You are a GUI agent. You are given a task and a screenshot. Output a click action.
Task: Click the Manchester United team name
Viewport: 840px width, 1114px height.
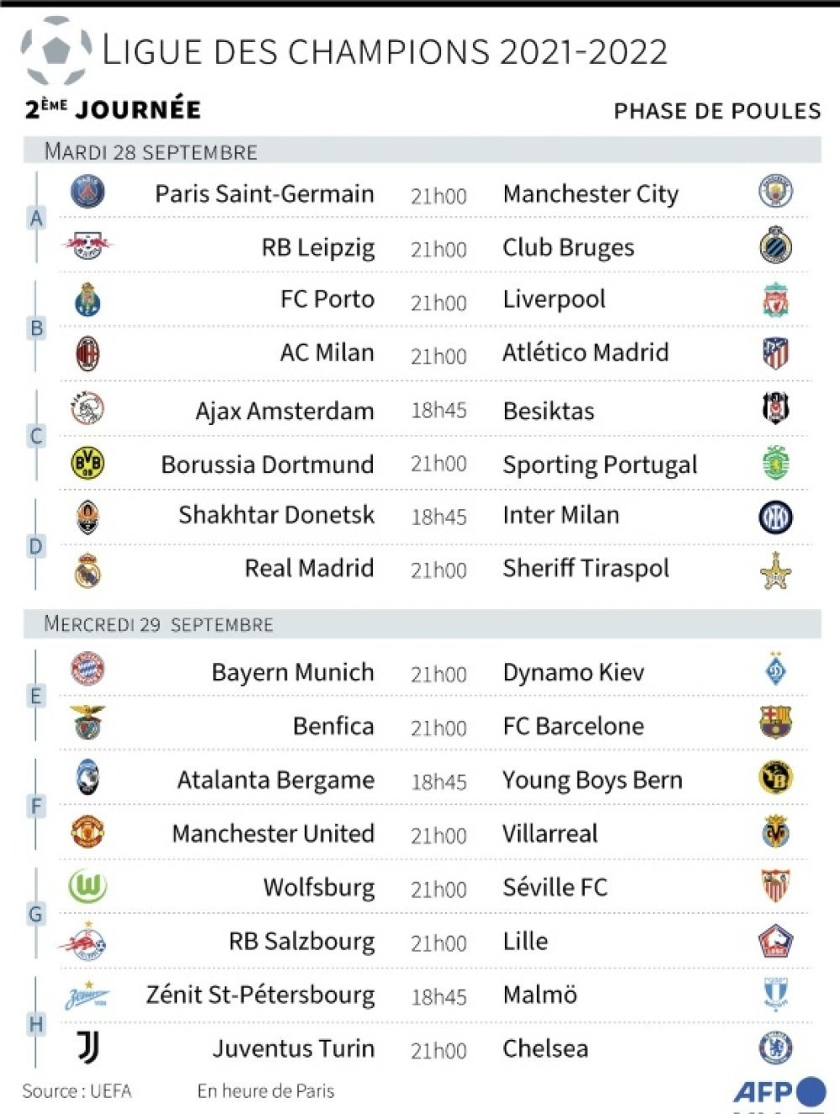tap(273, 833)
